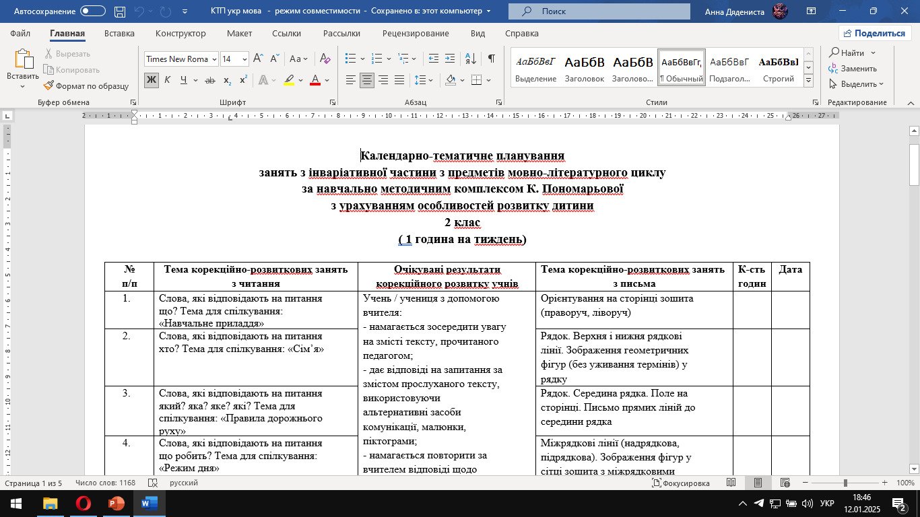Collapse the ribbon with the chevron arrow
The height and width of the screenshot is (517, 920).
click(911, 102)
